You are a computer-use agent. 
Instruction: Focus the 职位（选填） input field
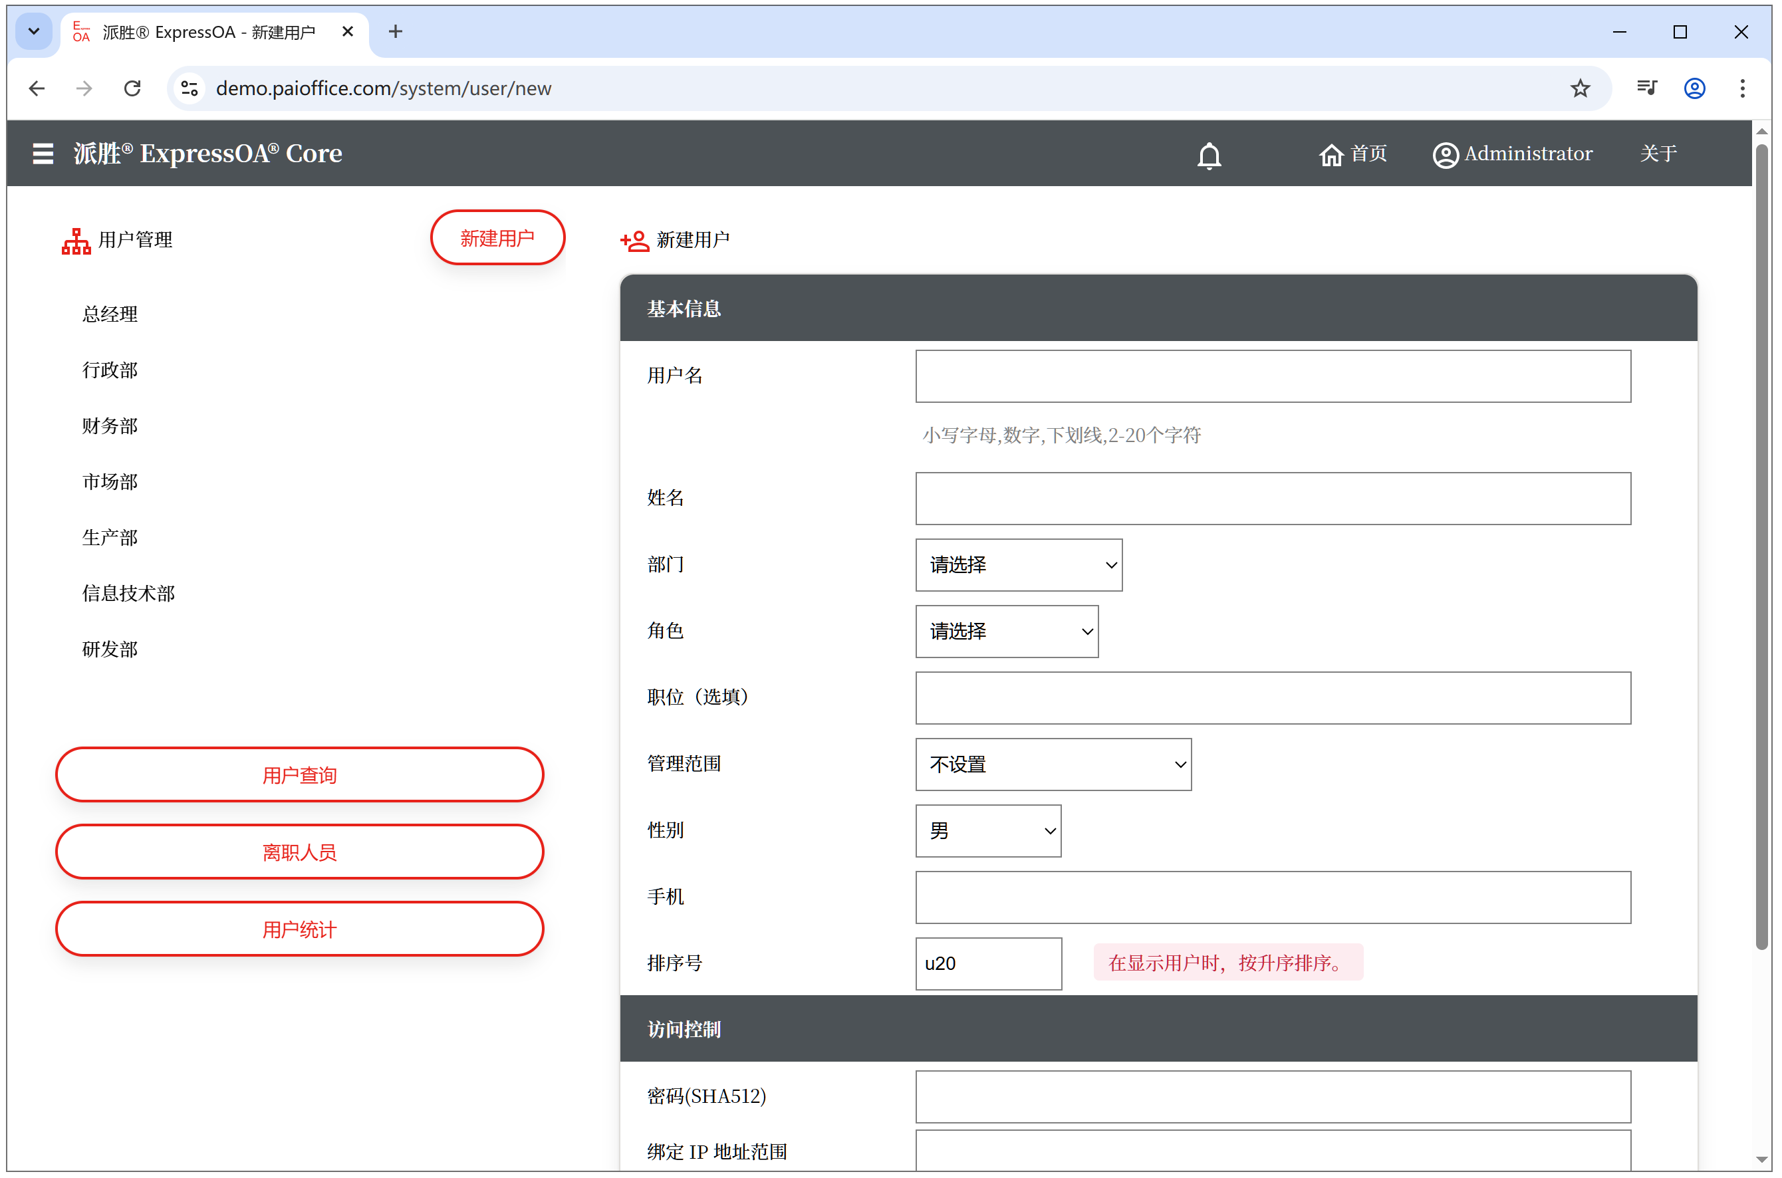click(1273, 698)
